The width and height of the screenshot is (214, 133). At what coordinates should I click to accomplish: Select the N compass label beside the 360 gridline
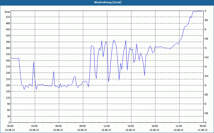(205, 48)
